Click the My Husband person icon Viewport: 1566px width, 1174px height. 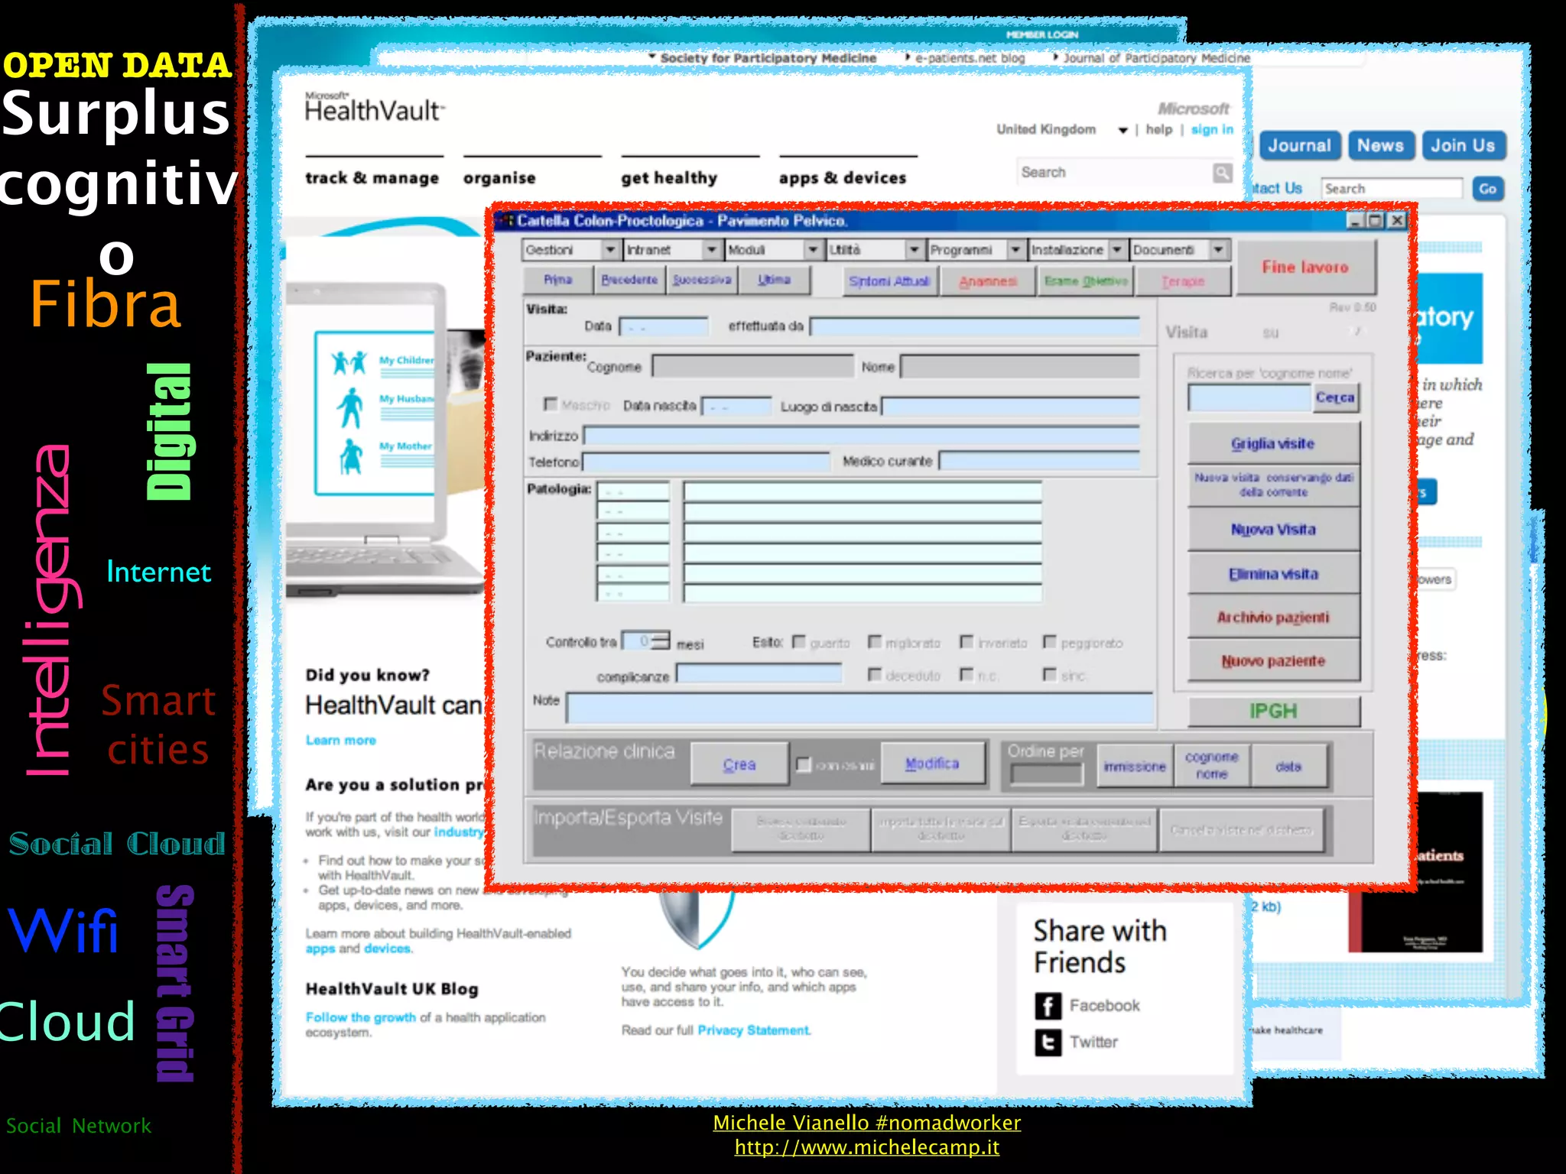point(350,407)
